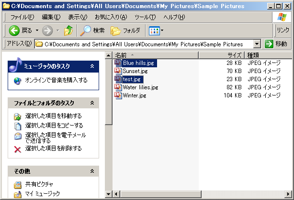Screen dimensions: 294x200
Task: Click the envelope e-mail icon
Action: 18,136
